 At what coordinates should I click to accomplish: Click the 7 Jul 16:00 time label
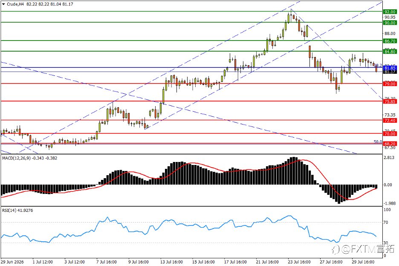tap(107, 262)
